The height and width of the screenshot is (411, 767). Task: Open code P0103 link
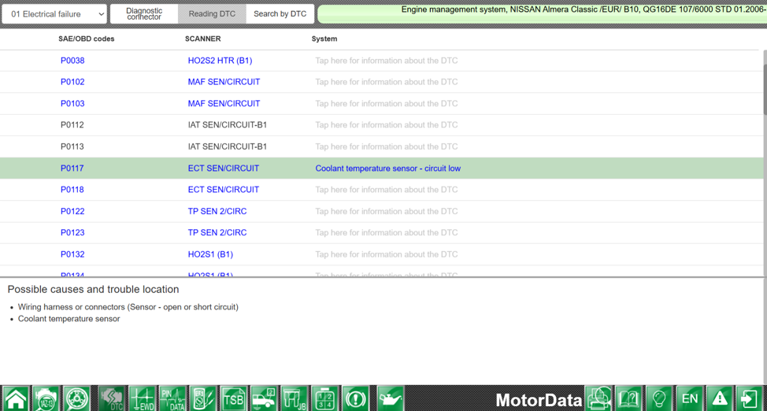click(x=72, y=104)
